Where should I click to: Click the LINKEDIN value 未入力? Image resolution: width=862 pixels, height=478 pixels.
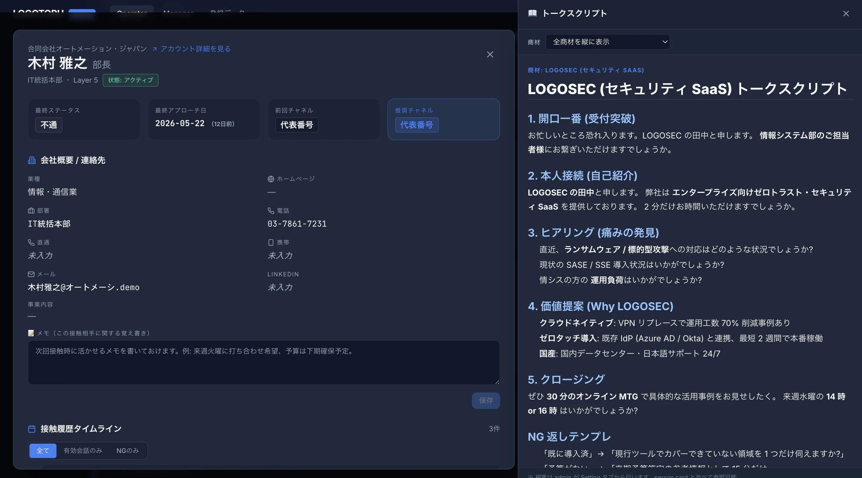[280, 288]
